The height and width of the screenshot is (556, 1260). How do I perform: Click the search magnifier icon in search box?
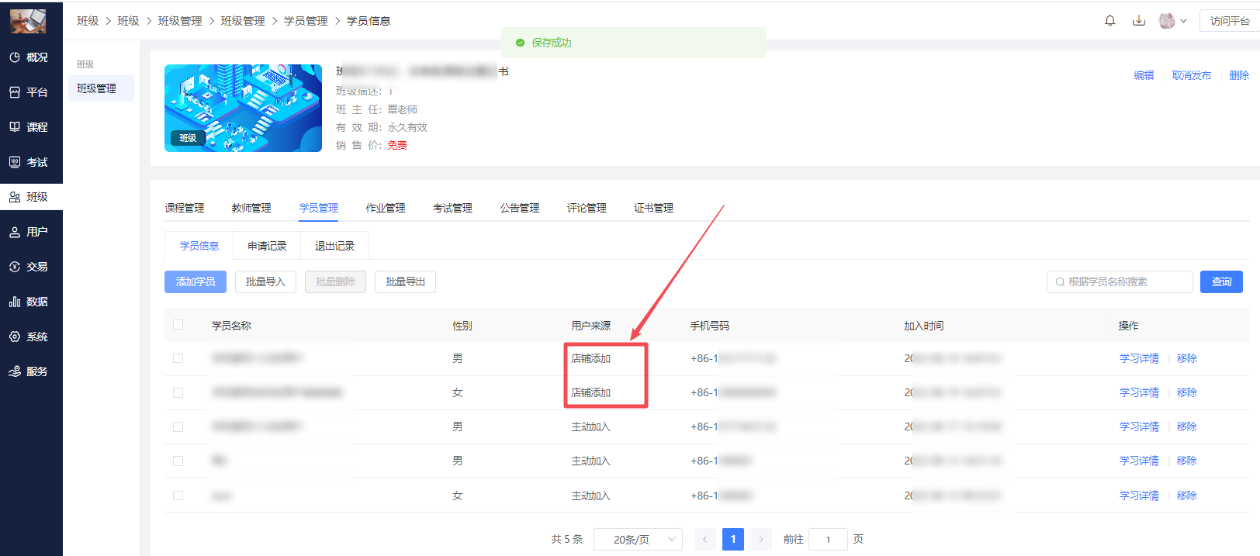pyautogui.click(x=1060, y=282)
